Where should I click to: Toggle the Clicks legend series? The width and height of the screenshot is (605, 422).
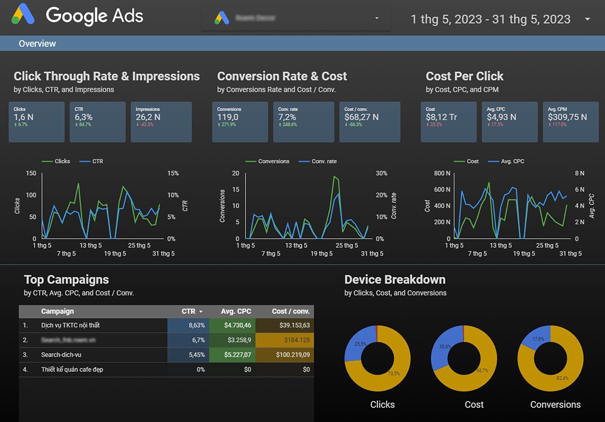click(x=55, y=161)
